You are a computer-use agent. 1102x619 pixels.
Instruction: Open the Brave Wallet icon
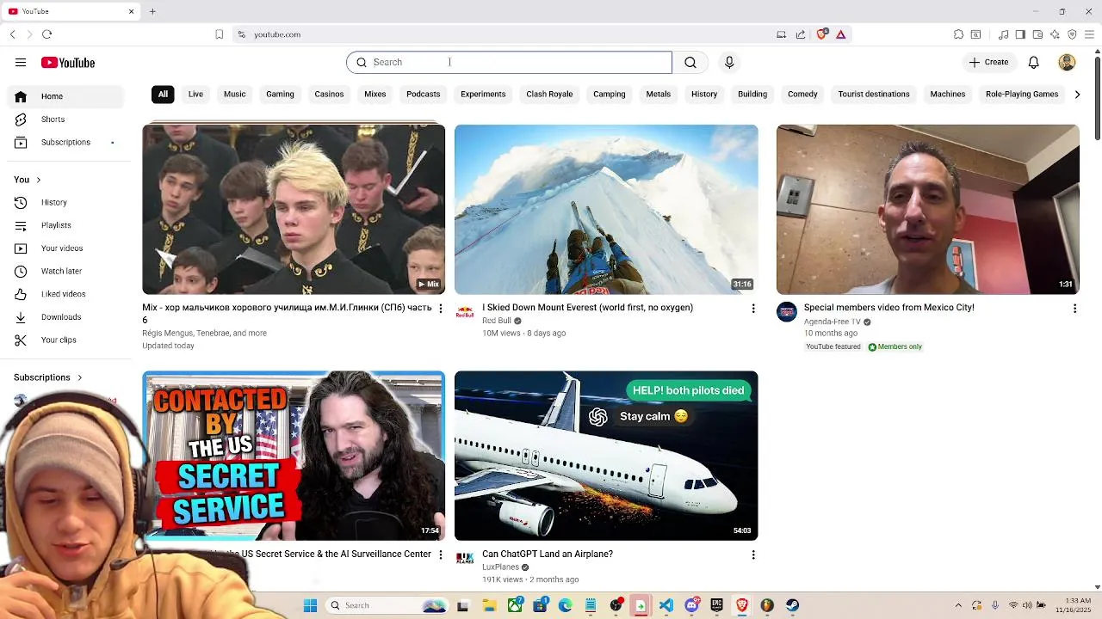tap(1037, 34)
